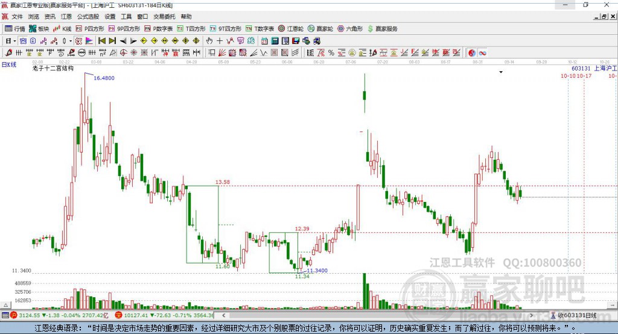
Task: Toggle the colored triangle chart icon
Action: coord(89,41)
